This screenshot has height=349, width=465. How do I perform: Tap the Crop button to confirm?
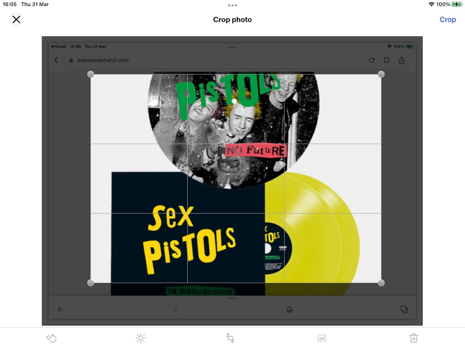(x=448, y=19)
